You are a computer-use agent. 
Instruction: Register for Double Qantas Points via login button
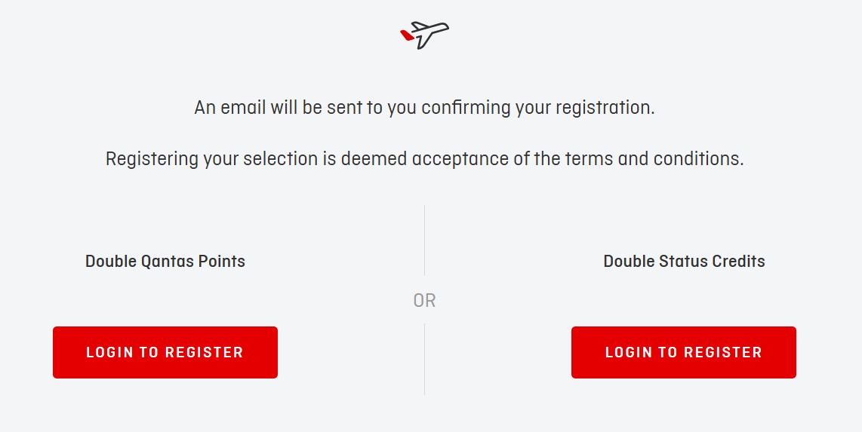point(165,352)
